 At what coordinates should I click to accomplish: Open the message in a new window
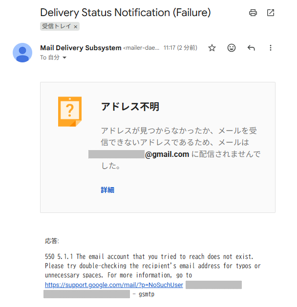(271, 13)
